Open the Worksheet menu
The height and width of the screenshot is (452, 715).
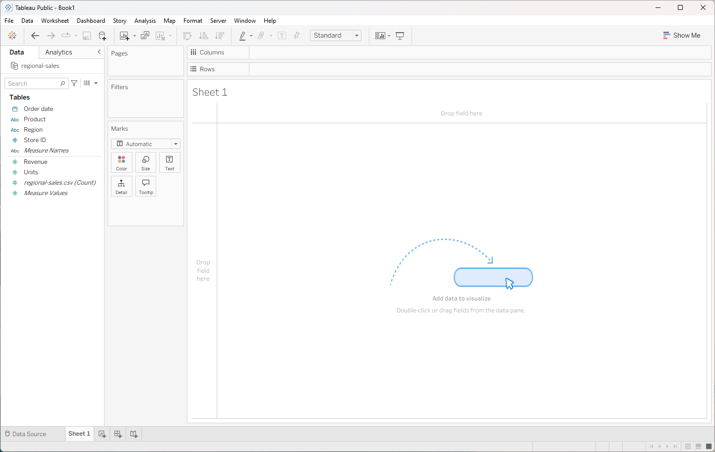(x=55, y=21)
